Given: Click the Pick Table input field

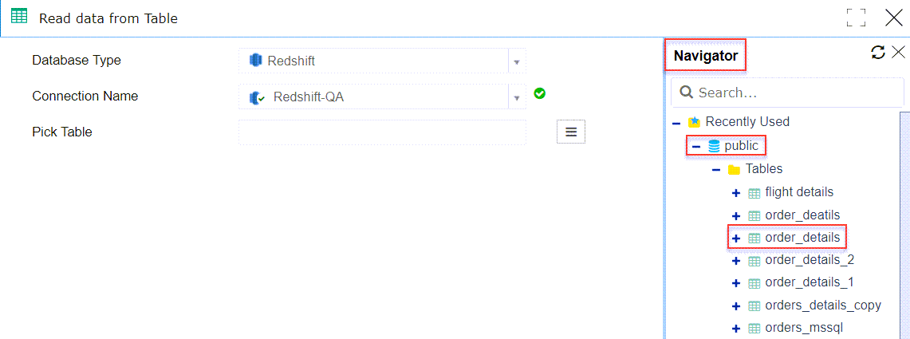Looking at the screenshot, I should click(383, 132).
